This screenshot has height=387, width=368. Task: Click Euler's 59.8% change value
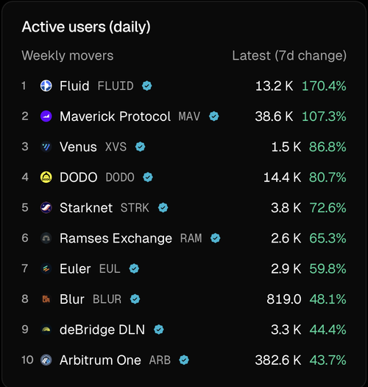tap(328, 268)
